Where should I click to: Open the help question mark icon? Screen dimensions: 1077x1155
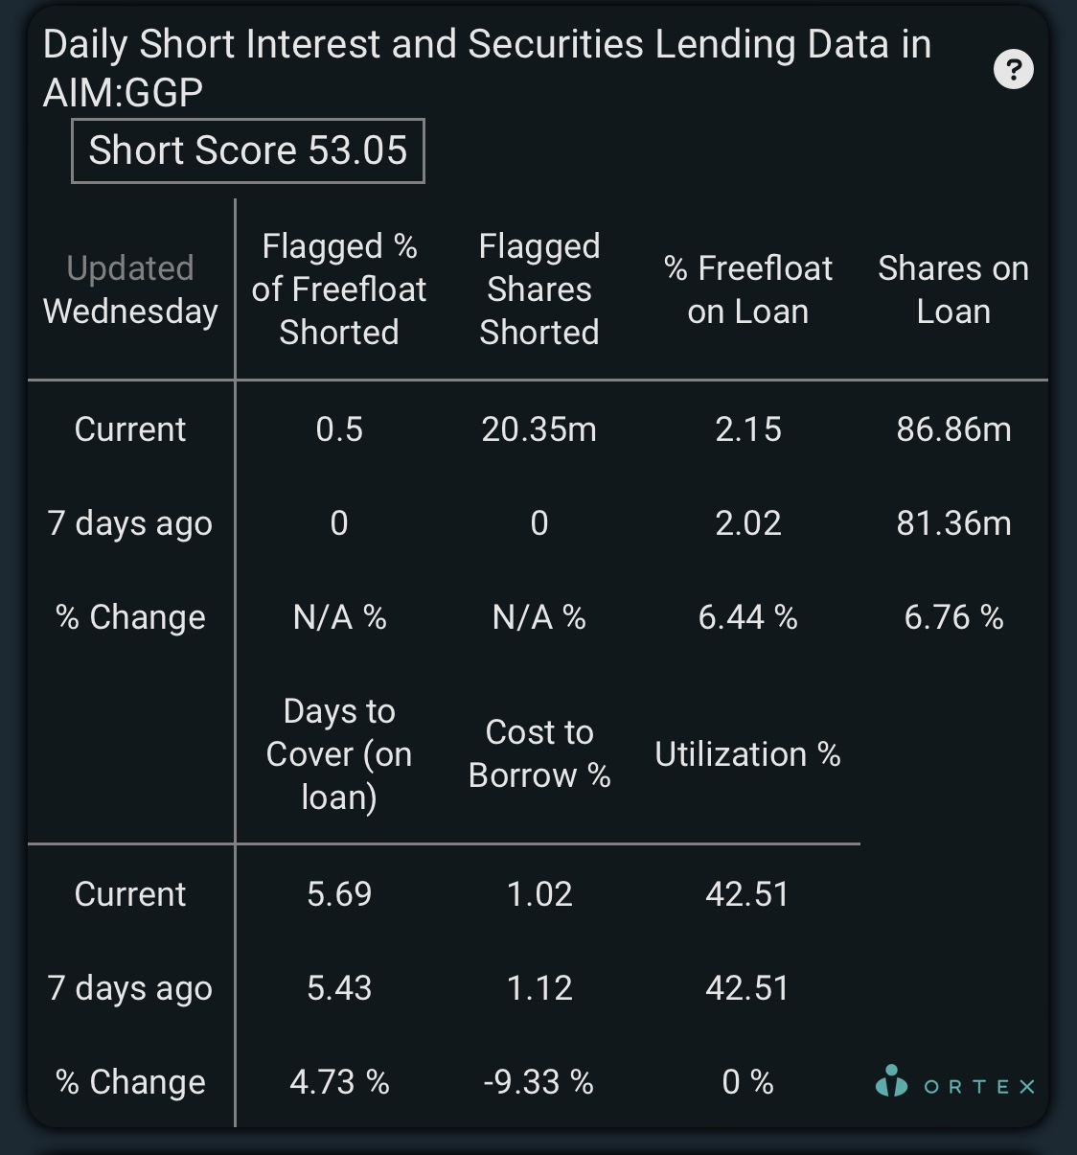1014,69
